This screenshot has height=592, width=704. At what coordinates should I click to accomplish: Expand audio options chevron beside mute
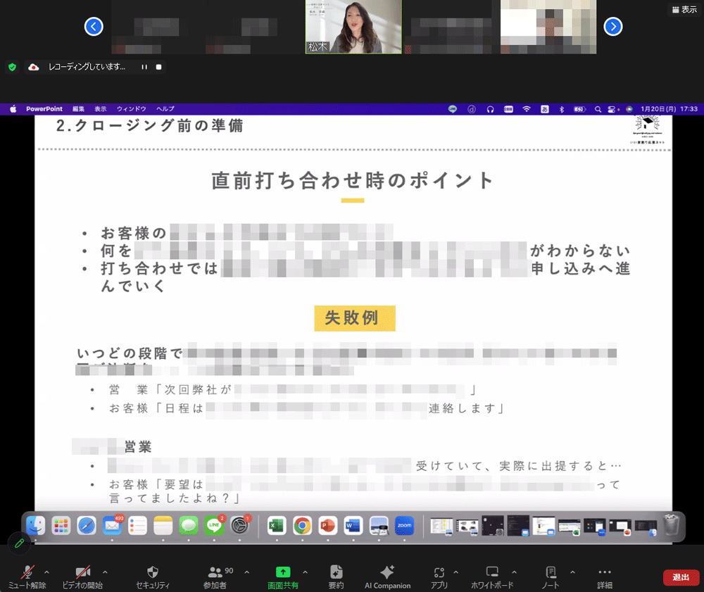coord(47,572)
